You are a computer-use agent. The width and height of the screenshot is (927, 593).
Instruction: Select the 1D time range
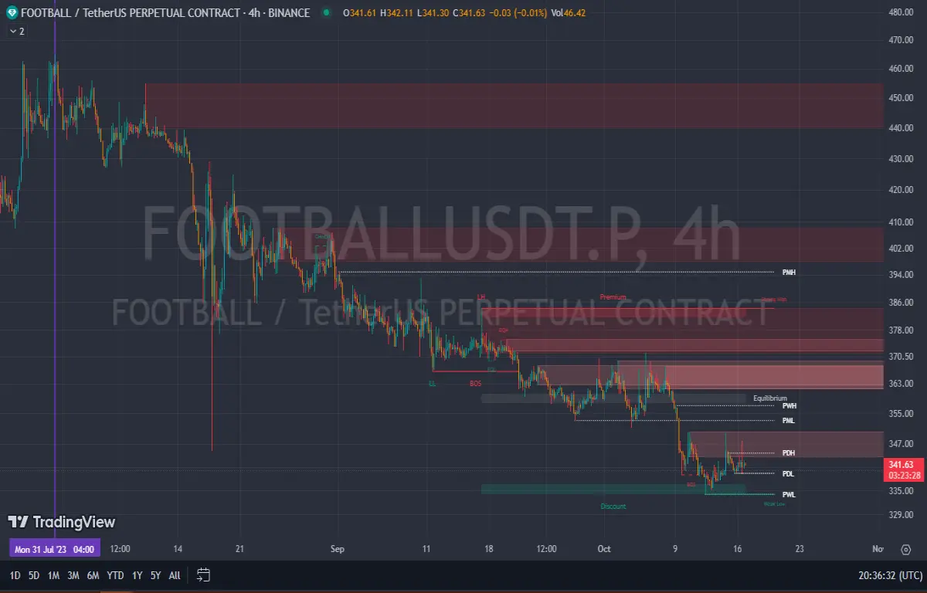coord(15,575)
